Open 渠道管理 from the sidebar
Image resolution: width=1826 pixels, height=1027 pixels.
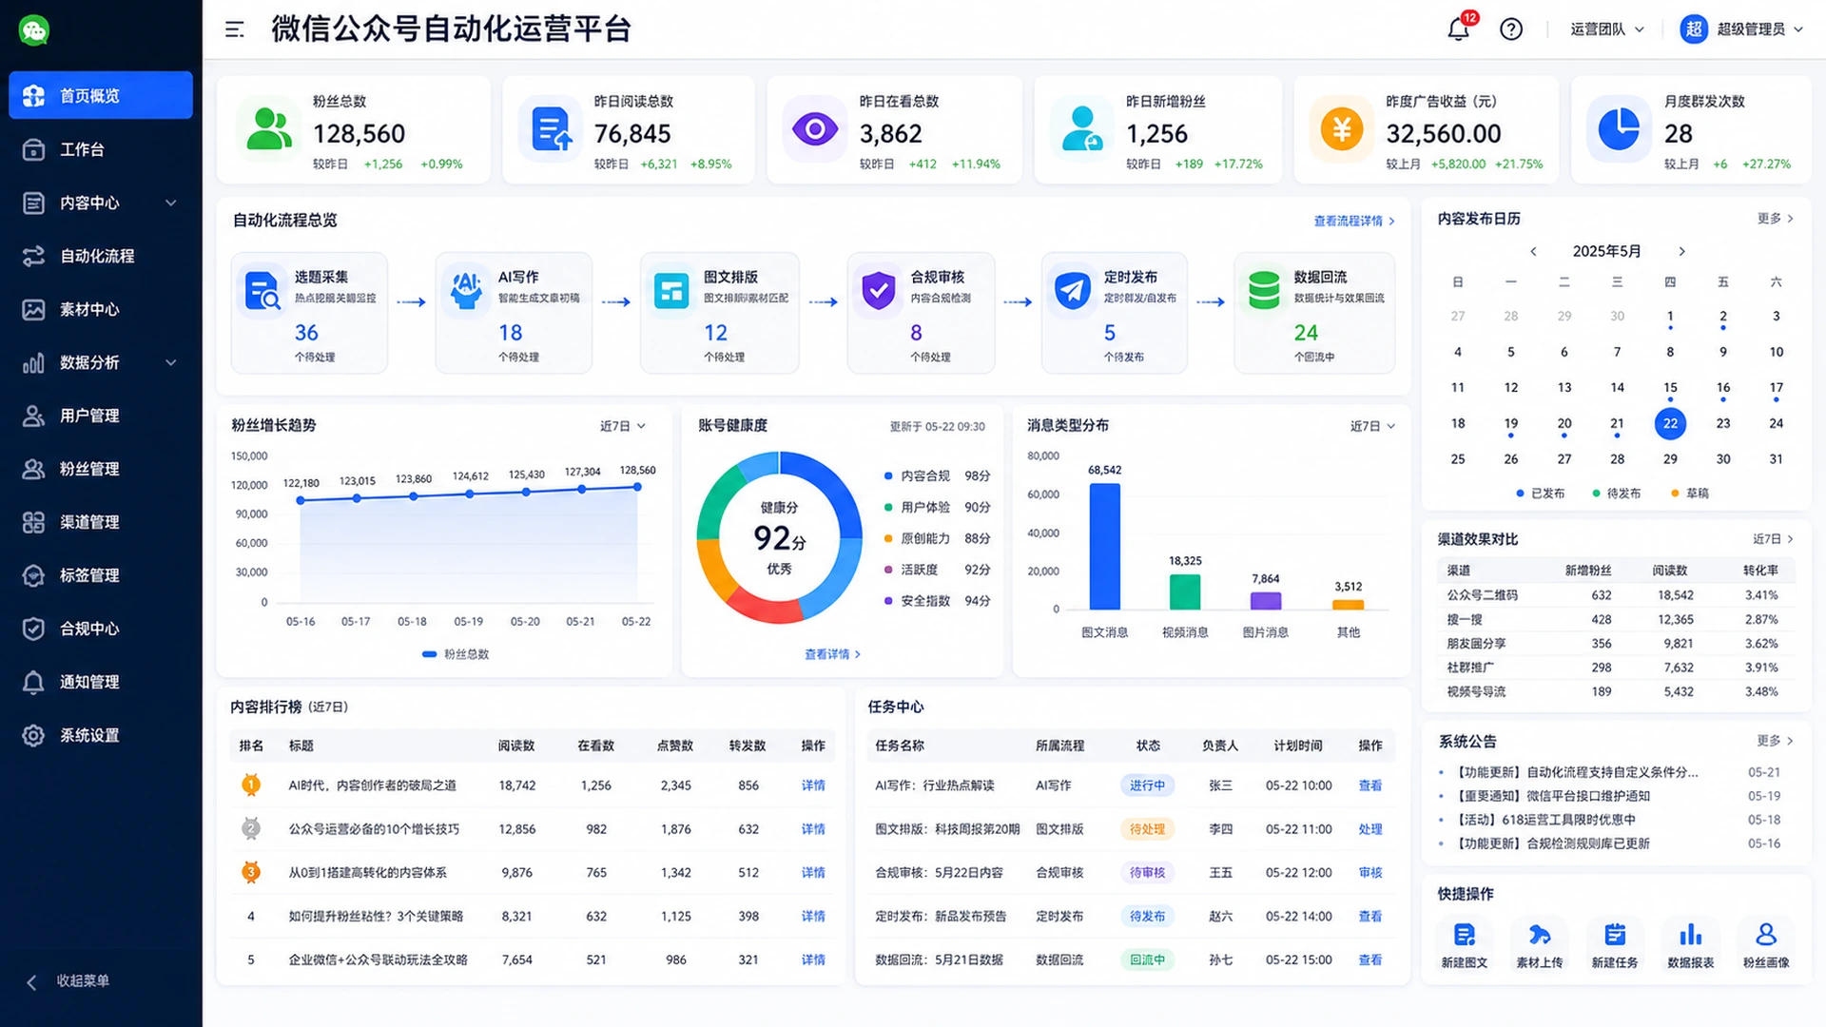click(101, 522)
